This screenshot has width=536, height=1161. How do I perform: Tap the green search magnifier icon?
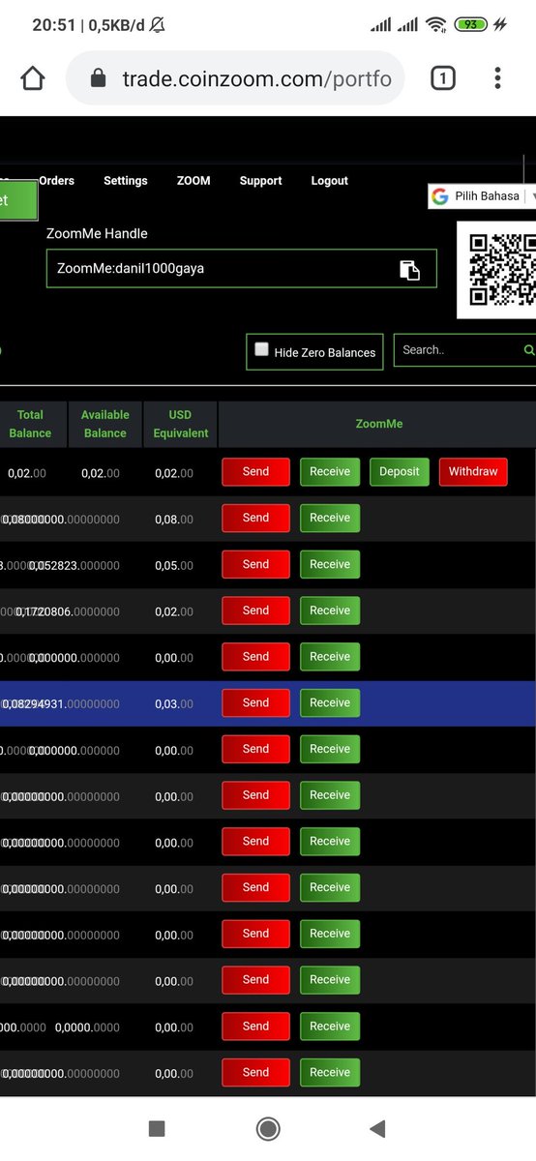(528, 350)
